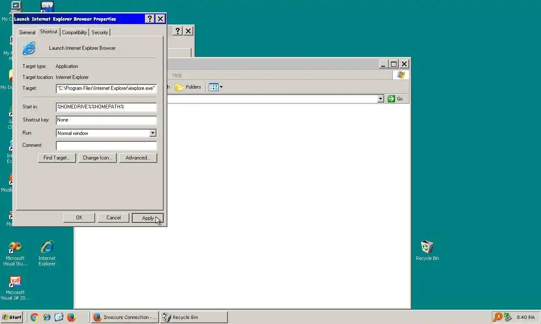This screenshot has height=324, width=541.
Task: Click the taskbar clock showing 8:40 PM
Action: tap(525, 317)
